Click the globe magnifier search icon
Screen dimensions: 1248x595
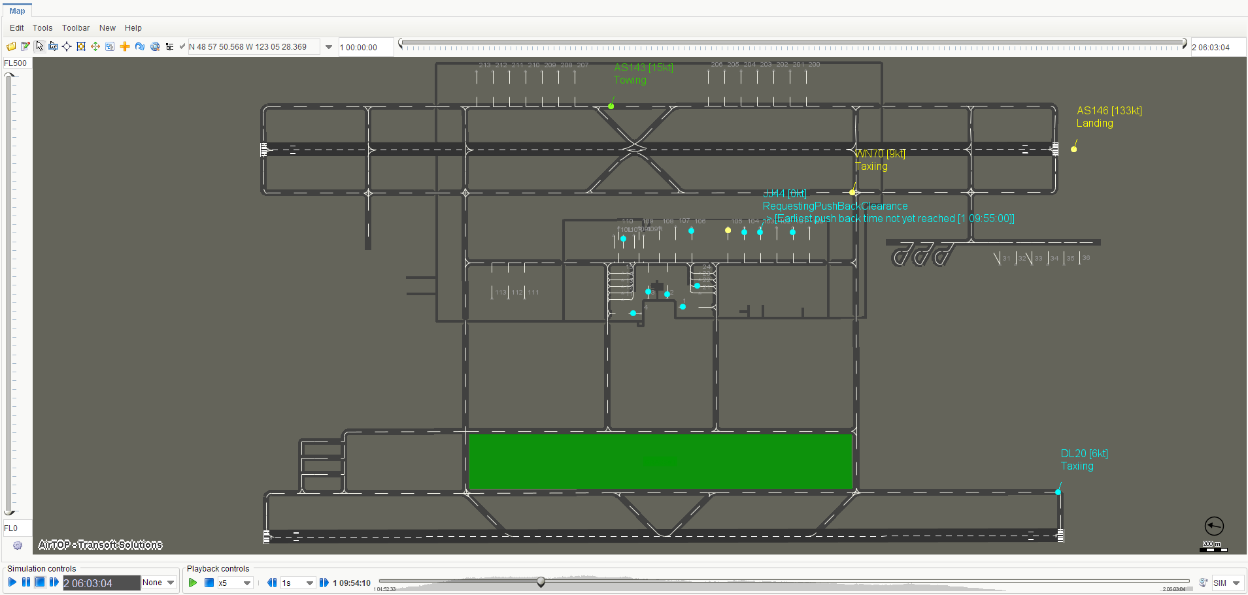[155, 46]
